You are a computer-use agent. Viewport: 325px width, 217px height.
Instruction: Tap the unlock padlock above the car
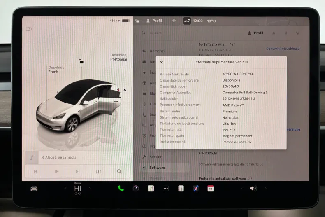(81, 61)
